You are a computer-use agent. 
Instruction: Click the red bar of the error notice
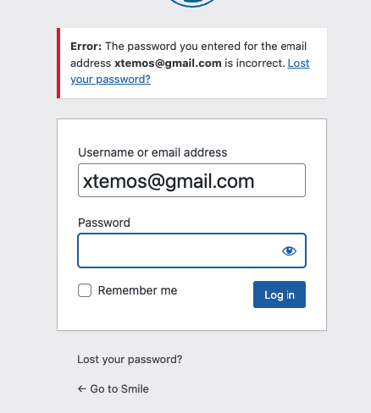[58, 63]
